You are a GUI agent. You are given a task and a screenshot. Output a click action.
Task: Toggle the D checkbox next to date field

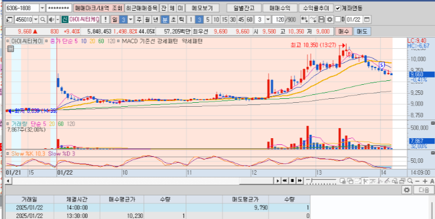pyautogui.click(x=338, y=20)
